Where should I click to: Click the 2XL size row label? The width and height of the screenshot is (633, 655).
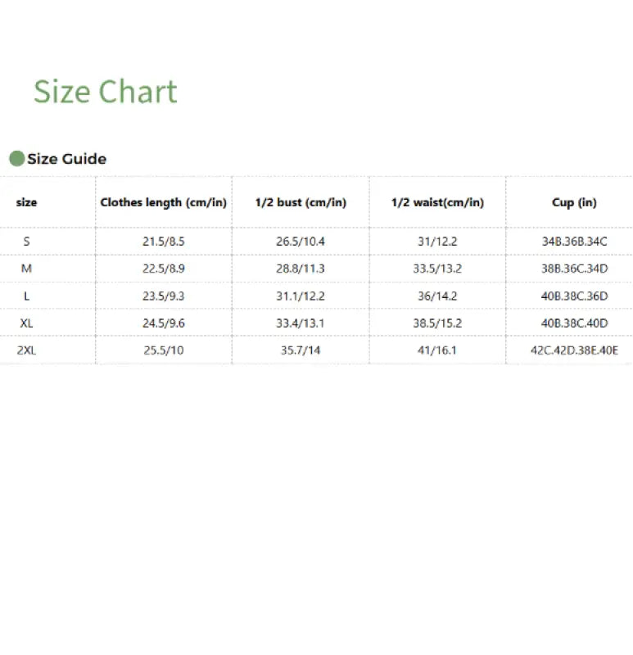tap(26, 350)
